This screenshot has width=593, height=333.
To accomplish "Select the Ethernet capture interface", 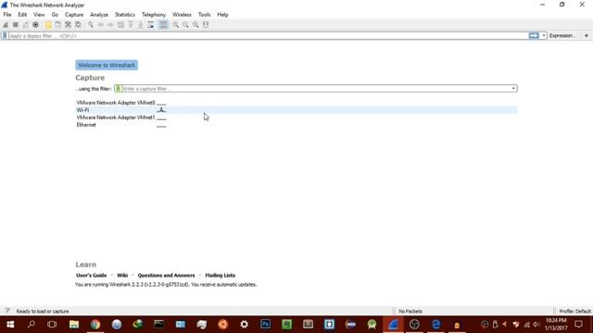I will (x=296, y=125).
